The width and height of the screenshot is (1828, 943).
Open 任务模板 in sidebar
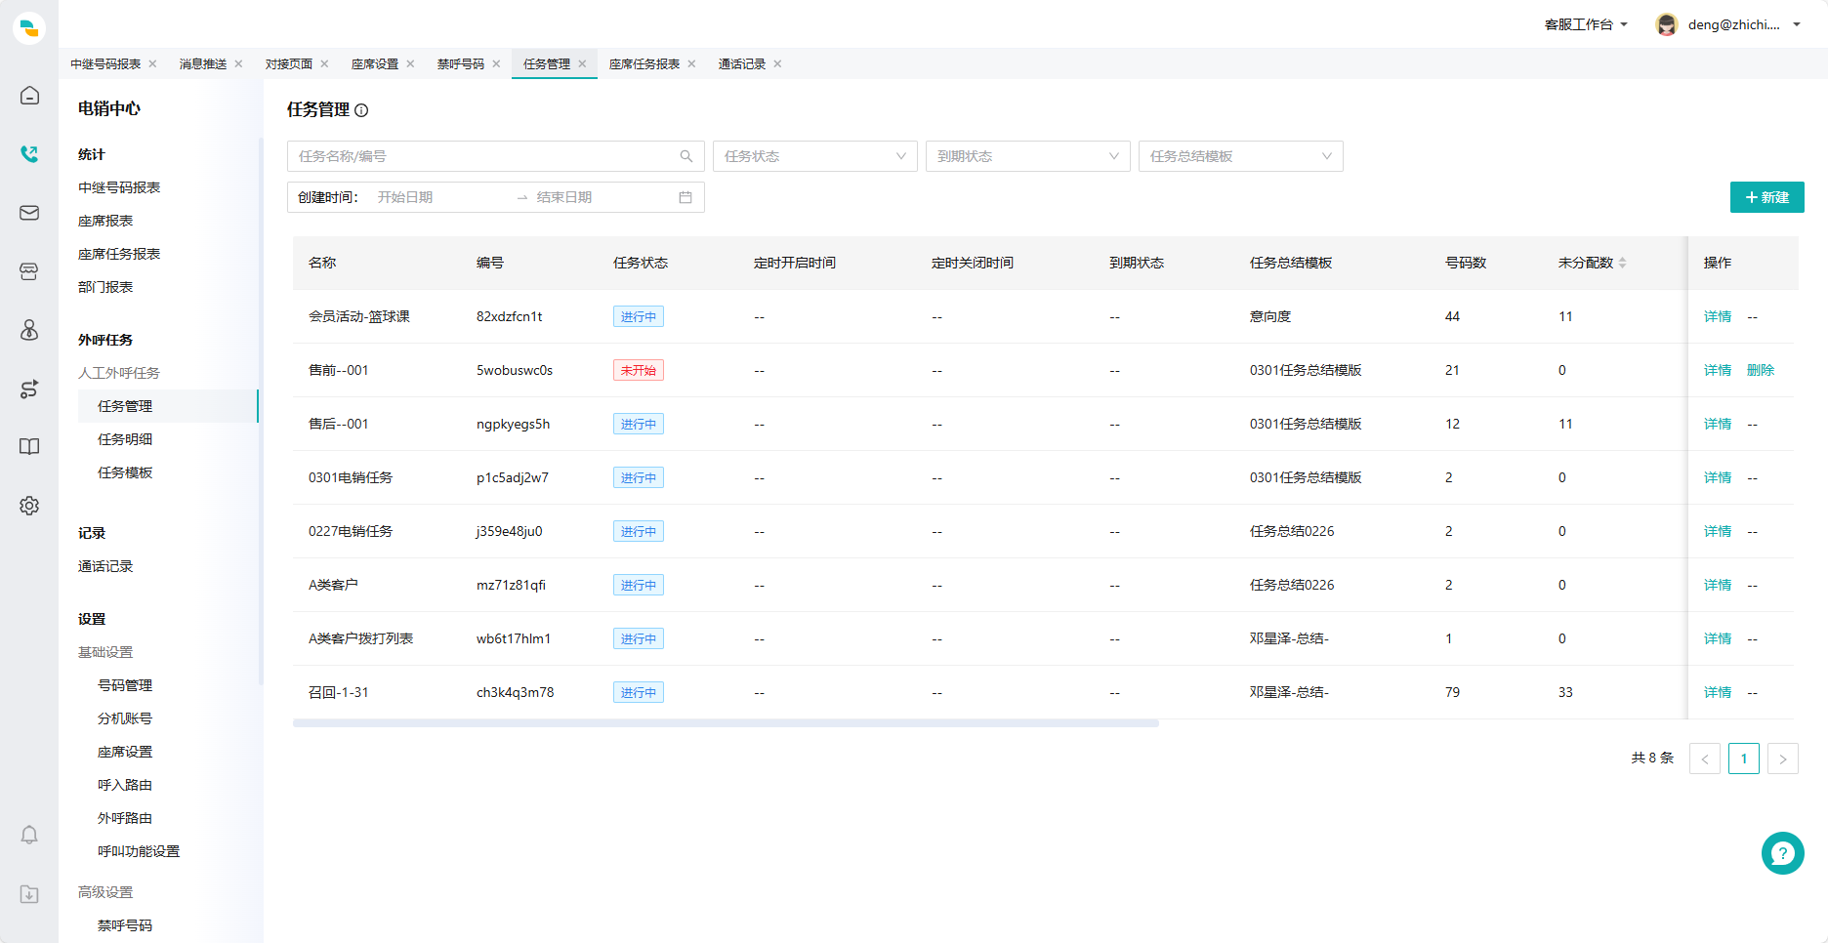click(125, 472)
